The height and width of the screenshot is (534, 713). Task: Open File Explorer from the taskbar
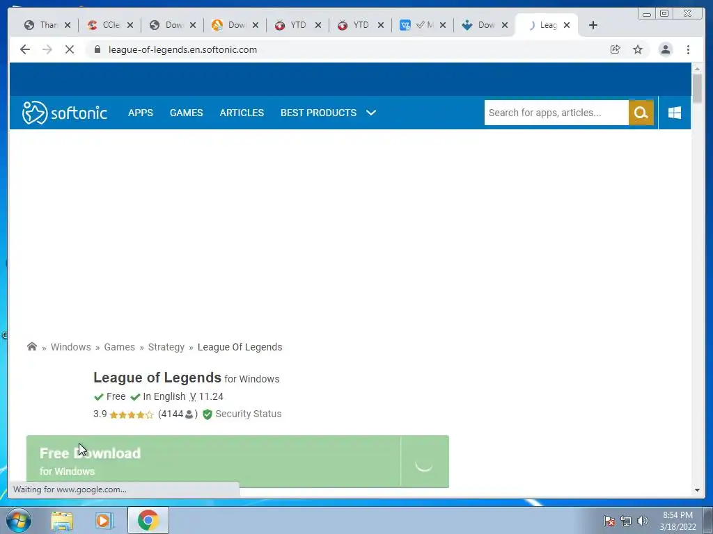(62, 520)
